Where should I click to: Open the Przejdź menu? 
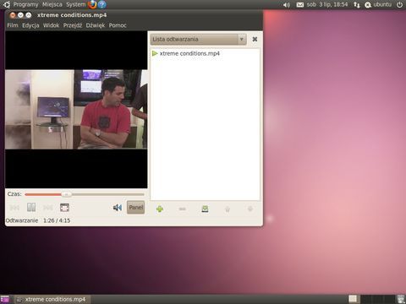tap(73, 25)
